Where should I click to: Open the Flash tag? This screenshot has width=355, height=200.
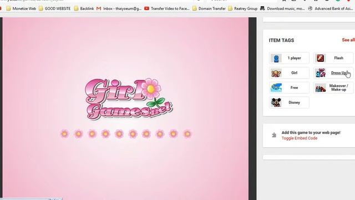(333, 58)
